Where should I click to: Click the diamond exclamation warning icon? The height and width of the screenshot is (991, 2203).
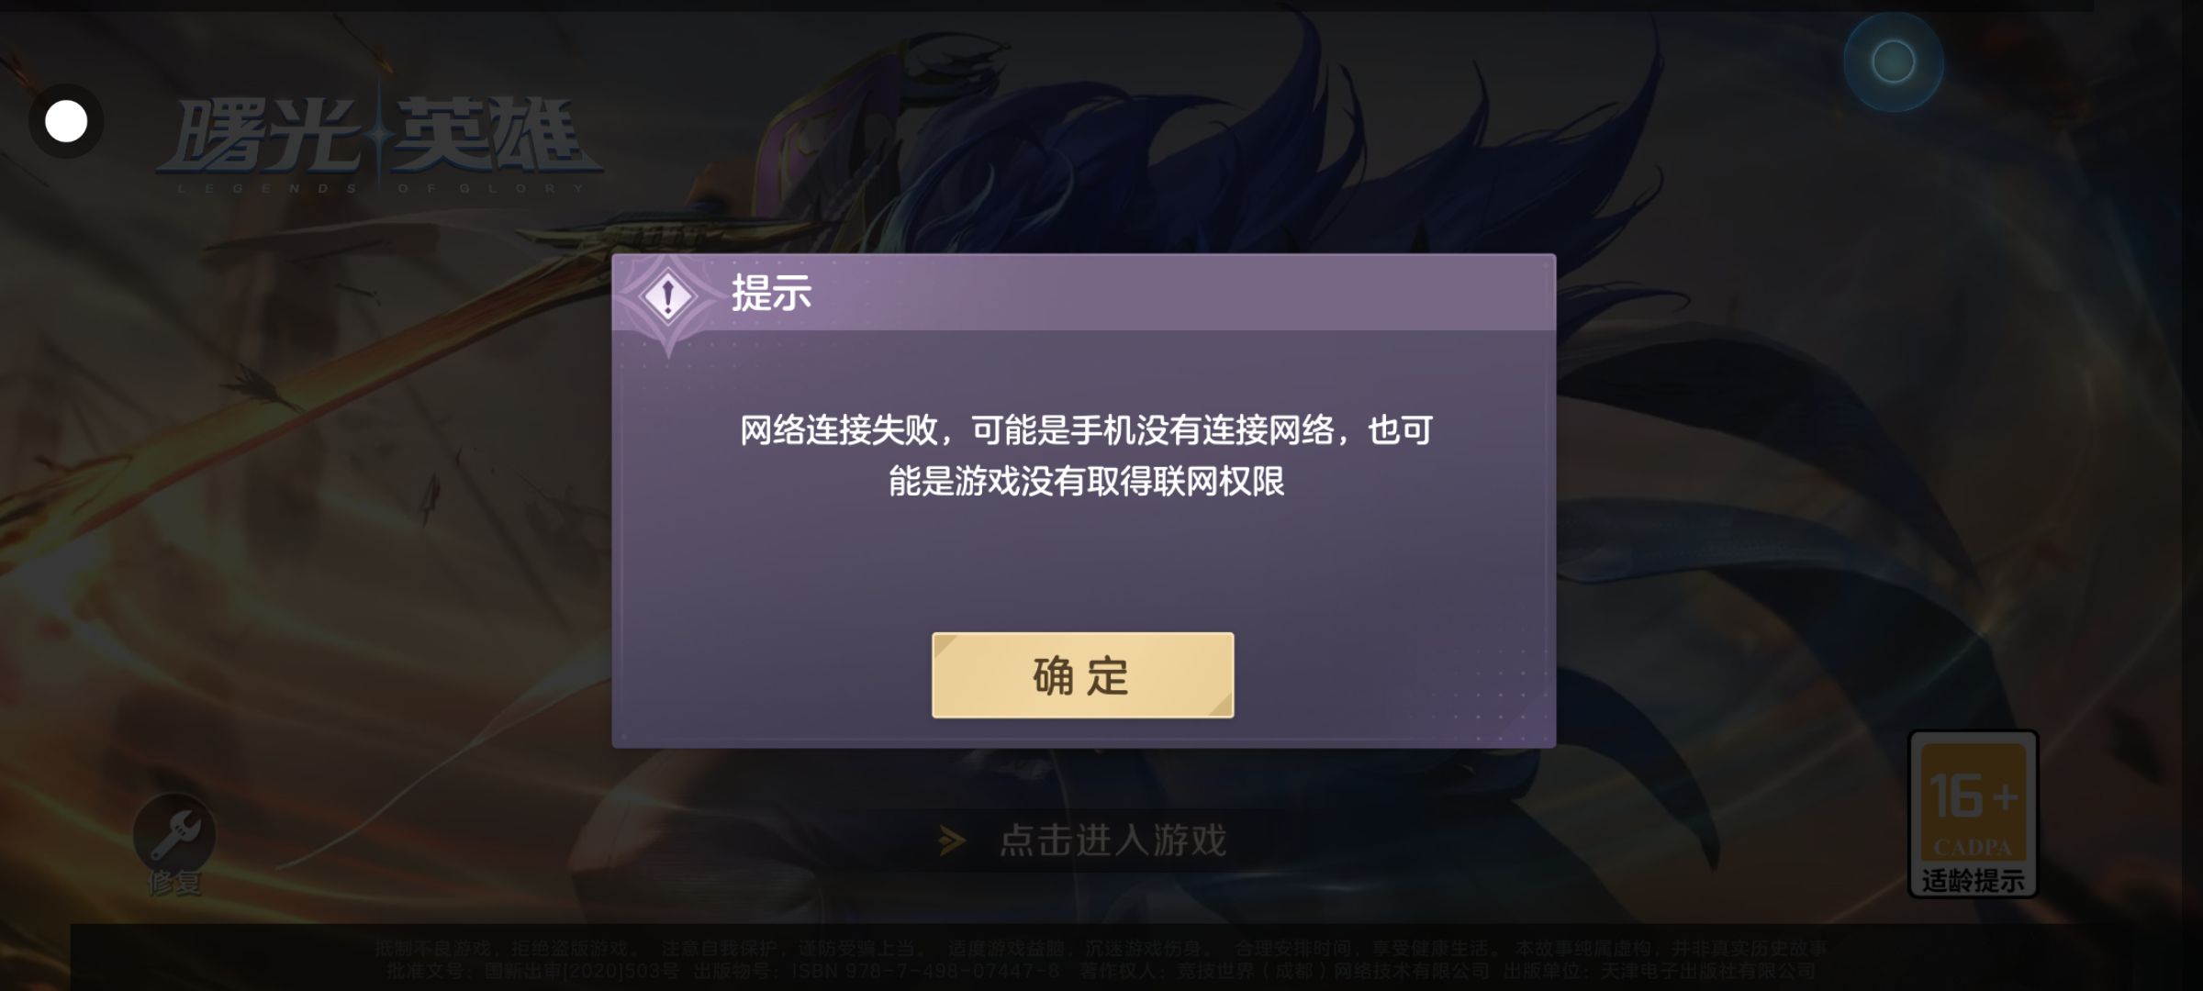pos(668,296)
